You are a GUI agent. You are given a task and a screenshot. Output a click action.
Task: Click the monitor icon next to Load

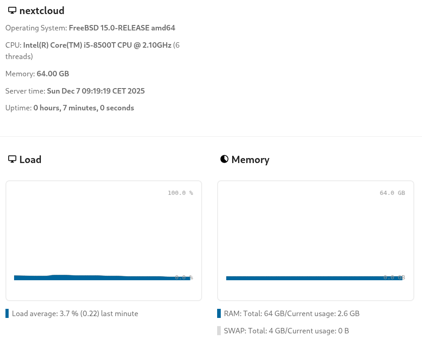[x=12, y=159]
